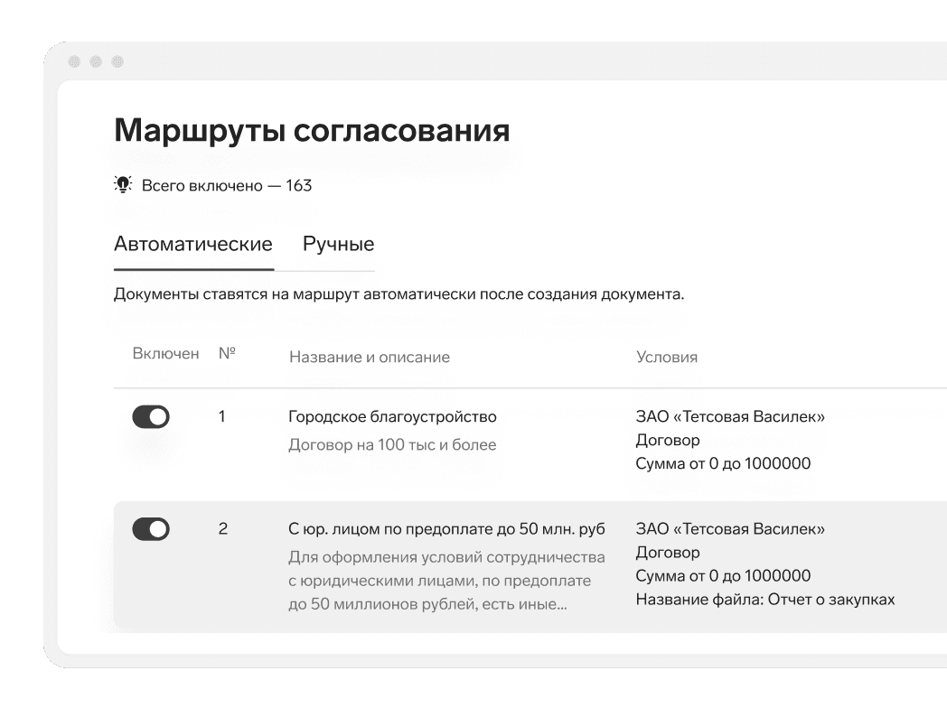
Task: Open route «Городское благоустройство»
Action: 393,416
